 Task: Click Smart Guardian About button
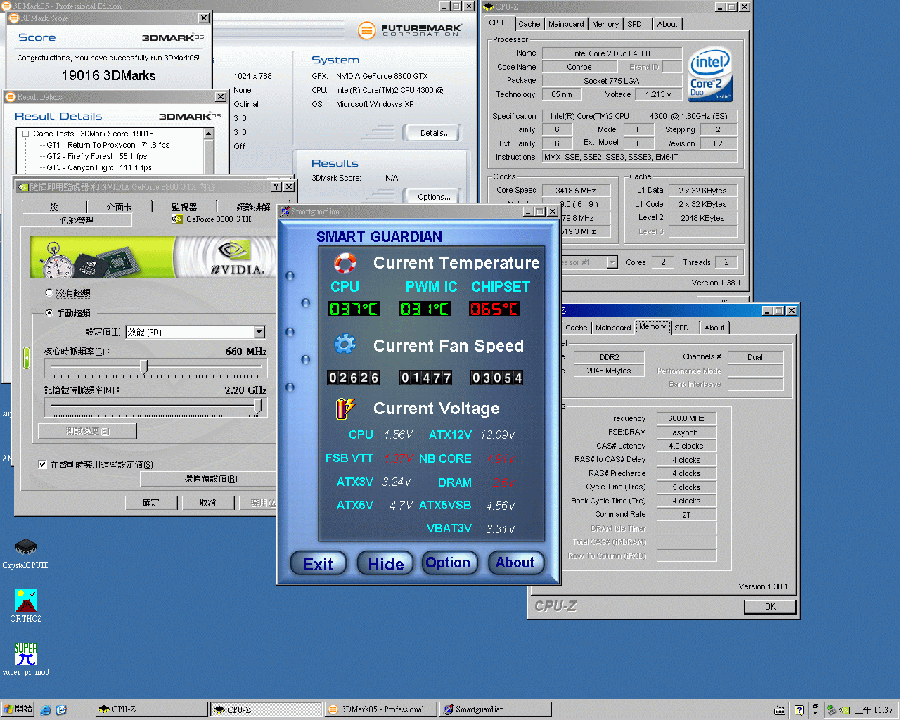[x=515, y=562]
